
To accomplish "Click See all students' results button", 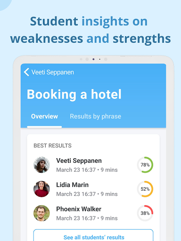I will tap(93, 235).
